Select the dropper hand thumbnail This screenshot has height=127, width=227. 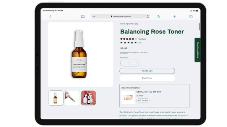[72, 98]
